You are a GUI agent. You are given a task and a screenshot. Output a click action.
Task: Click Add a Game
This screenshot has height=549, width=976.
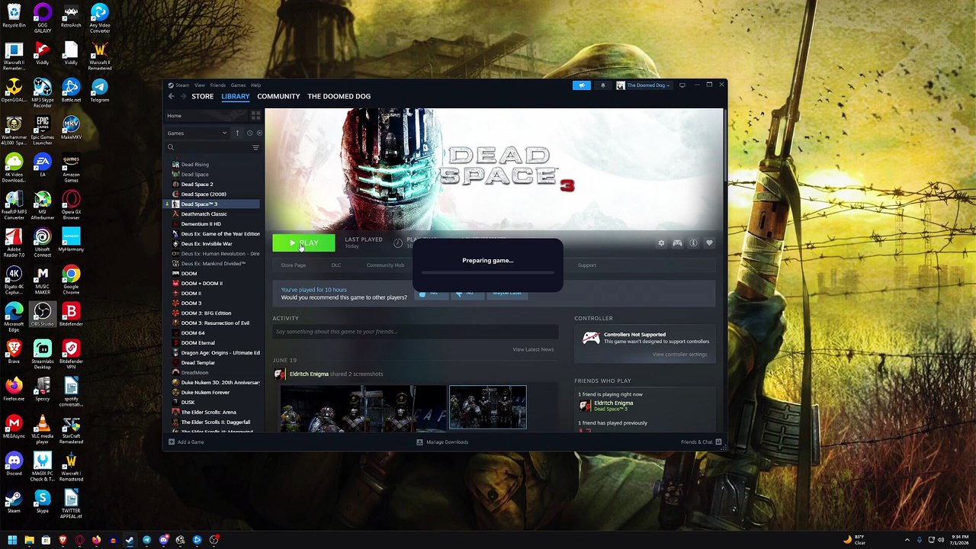pyautogui.click(x=186, y=442)
